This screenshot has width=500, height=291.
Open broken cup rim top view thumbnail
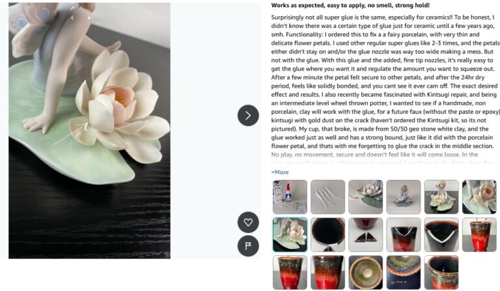[x=441, y=234]
